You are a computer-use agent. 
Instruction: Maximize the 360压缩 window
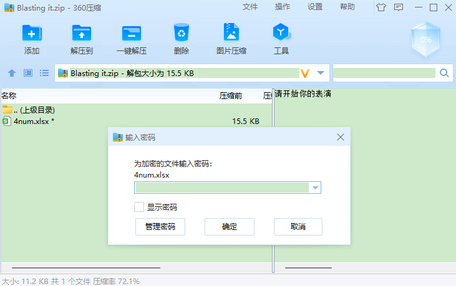click(x=434, y=7)
